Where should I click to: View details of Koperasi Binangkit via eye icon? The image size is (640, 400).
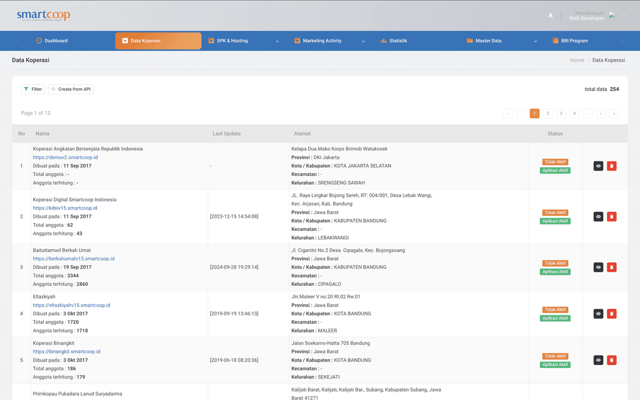tap(598, 360)
